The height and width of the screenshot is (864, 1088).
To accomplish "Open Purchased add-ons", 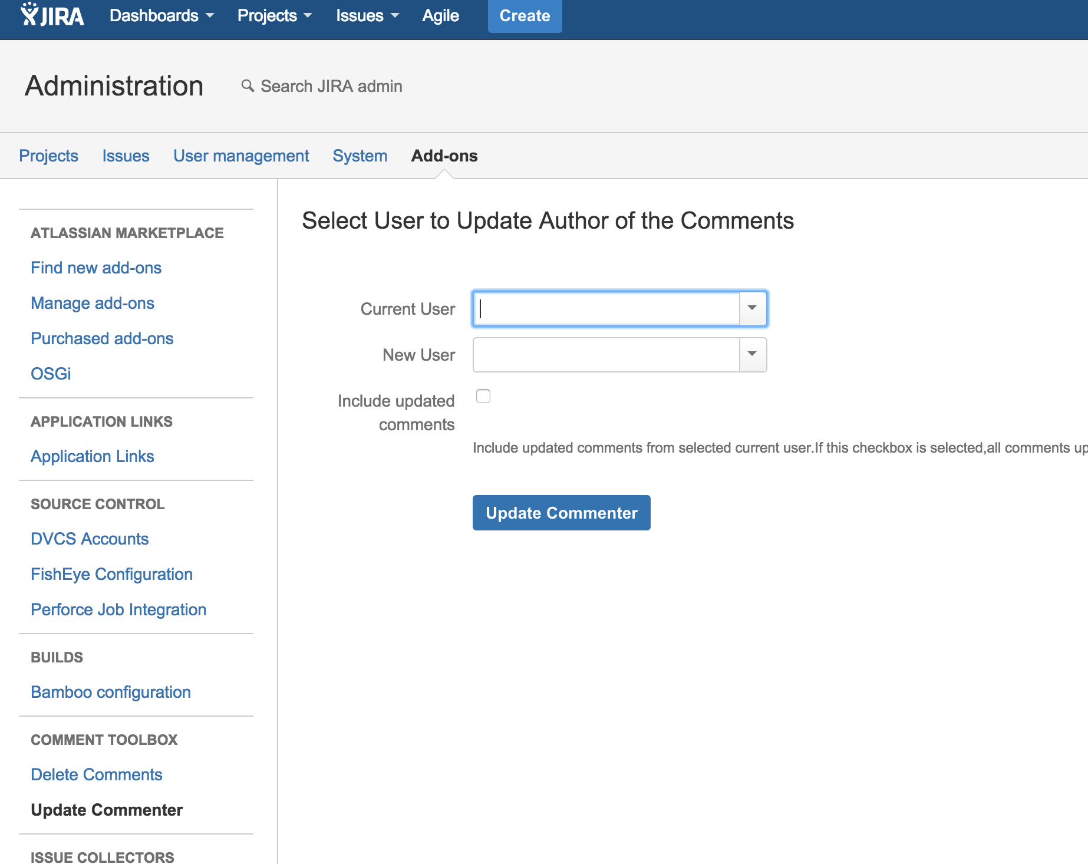I will click(102, 338).
